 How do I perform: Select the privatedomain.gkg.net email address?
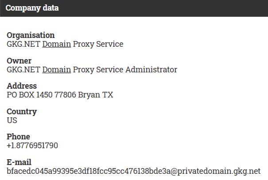(134, 171)
